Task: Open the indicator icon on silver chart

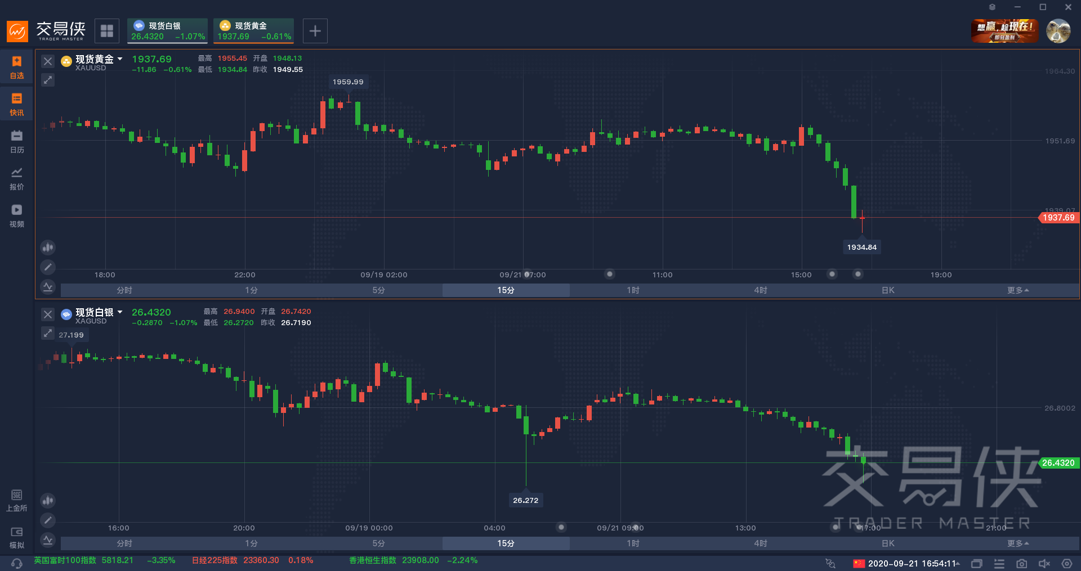Action: (48, 540)
